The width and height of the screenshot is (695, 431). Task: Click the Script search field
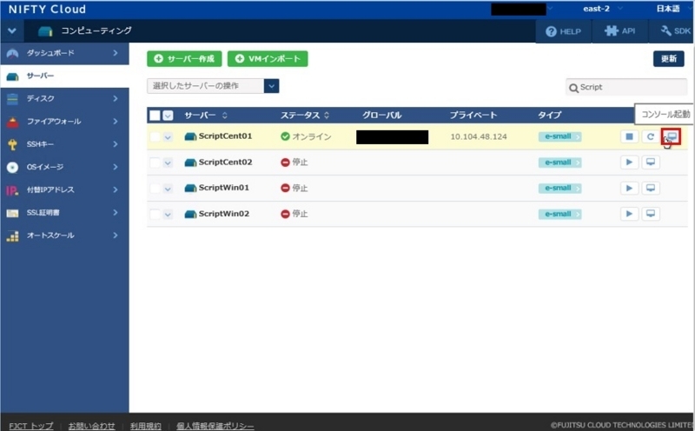pos(626,88)
